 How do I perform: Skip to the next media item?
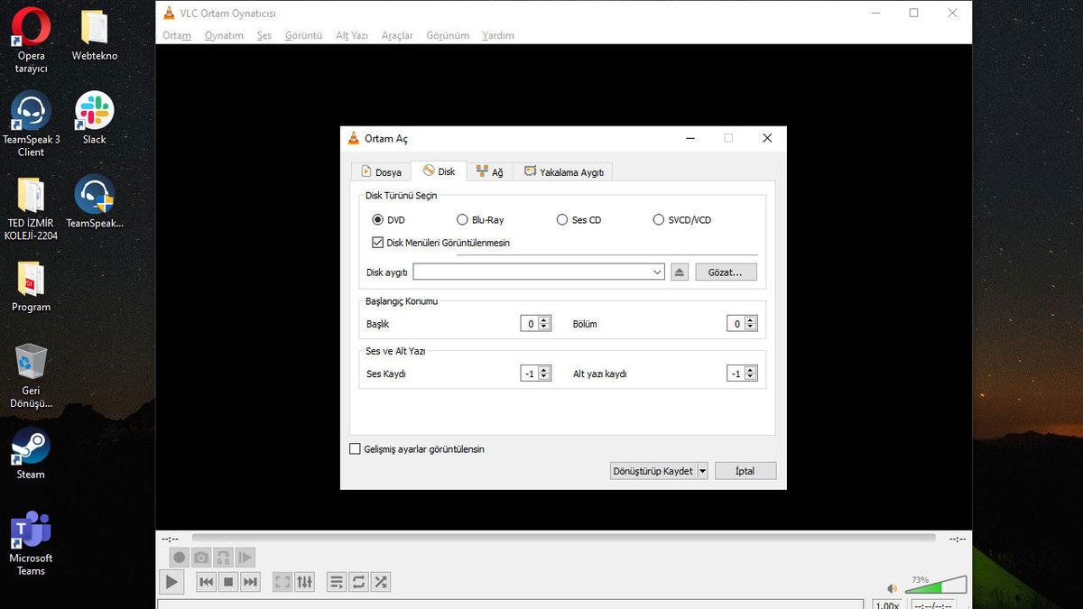(x=250, y=581)
